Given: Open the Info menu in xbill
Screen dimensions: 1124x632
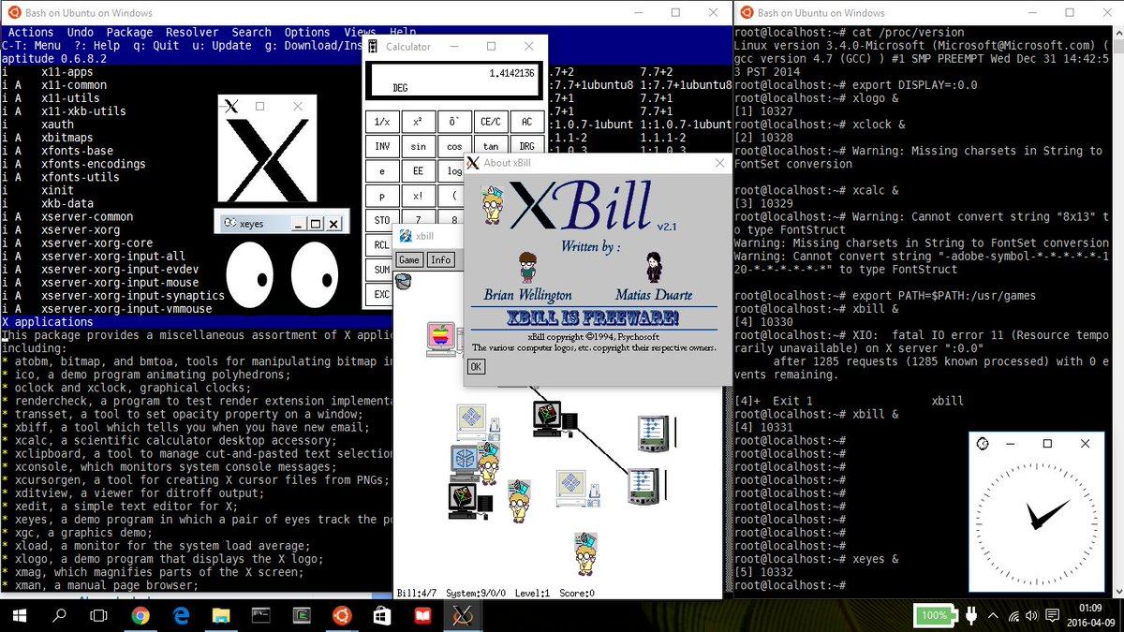Looking at the screenshot, I should pyautogui.click(x=440, y=259).
